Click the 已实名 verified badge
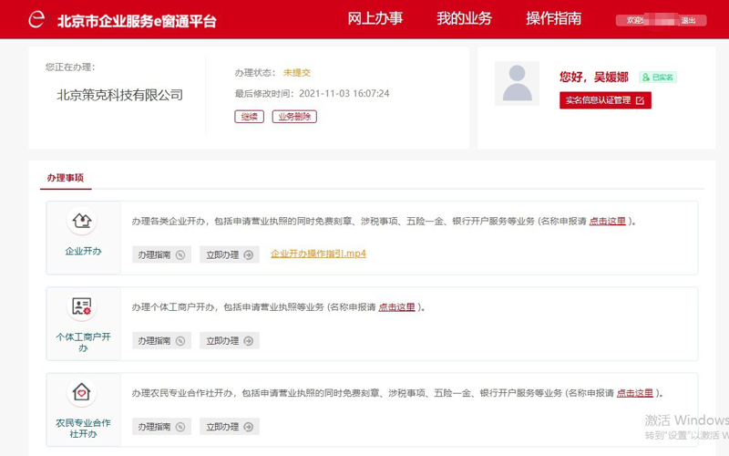 pos(657,78)
